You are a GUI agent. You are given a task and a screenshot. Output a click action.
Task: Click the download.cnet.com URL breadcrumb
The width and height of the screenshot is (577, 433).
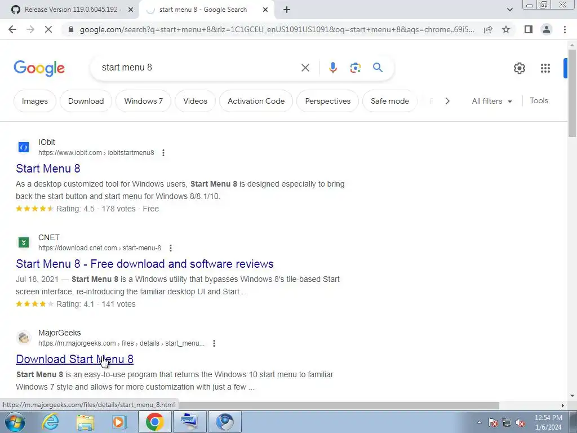[100, 248]
